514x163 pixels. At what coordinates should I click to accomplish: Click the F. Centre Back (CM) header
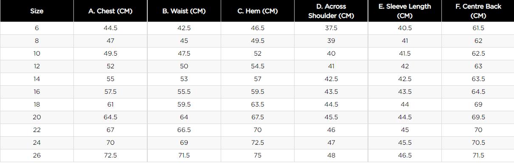click(478, 11)
